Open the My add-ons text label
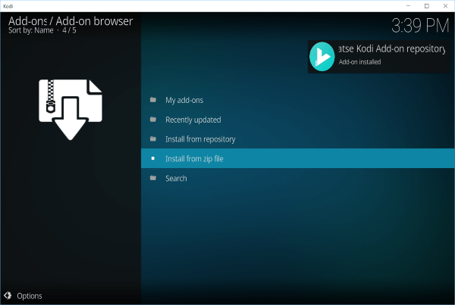 [184, 100]
